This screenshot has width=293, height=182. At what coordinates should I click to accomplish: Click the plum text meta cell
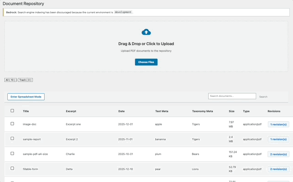click(158, 154)
